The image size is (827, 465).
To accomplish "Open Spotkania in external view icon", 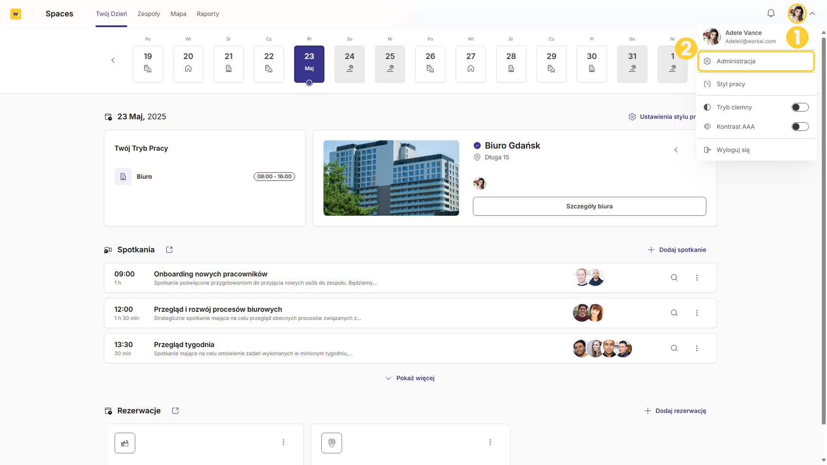I will coord(169,250).
